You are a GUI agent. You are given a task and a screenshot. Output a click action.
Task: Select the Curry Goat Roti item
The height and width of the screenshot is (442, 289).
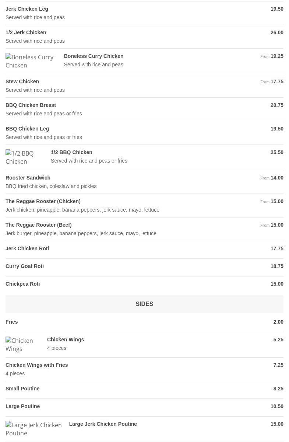(x=25, y=266)
